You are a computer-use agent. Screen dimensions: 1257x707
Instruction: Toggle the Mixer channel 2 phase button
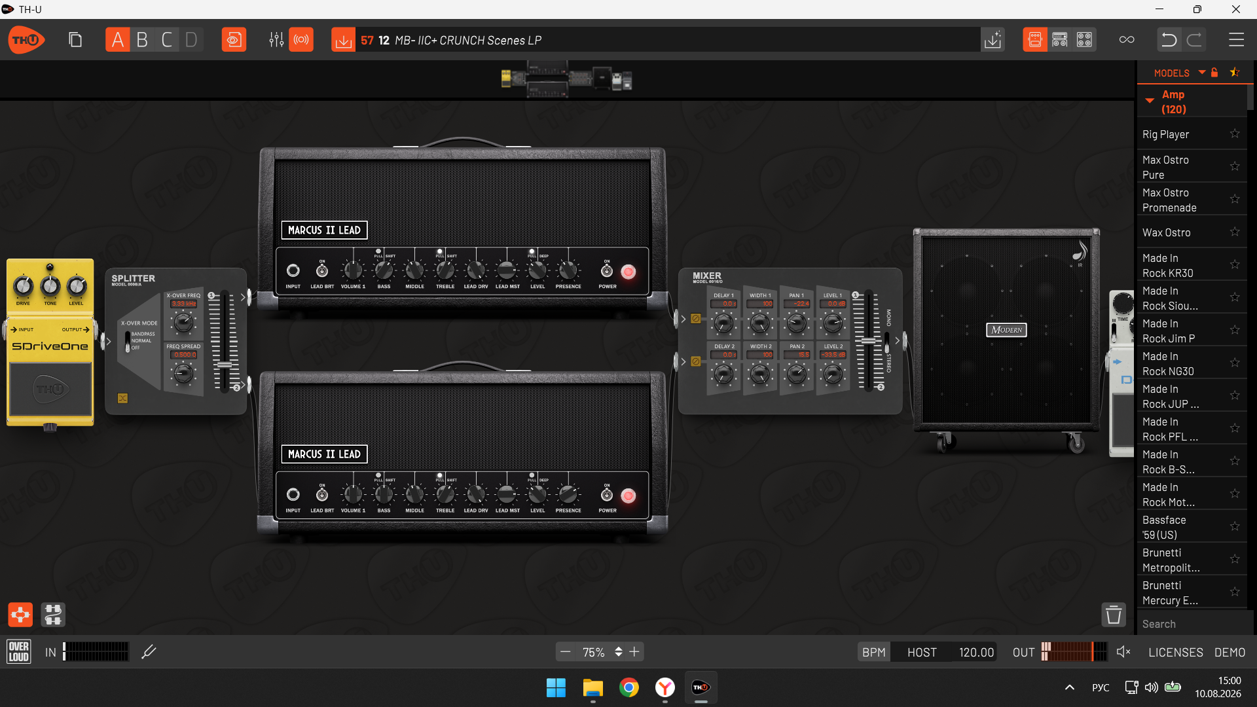click(696, 361)
